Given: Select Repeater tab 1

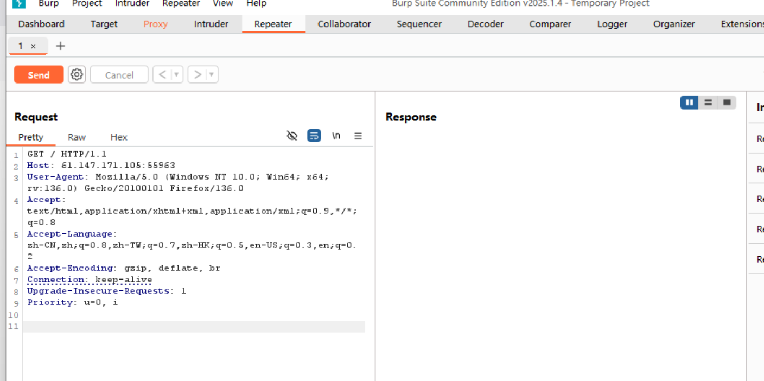Looking at the screenshot, I should point(21,46).
